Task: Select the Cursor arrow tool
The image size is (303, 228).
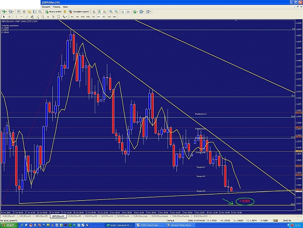Action: coord(4,17)
